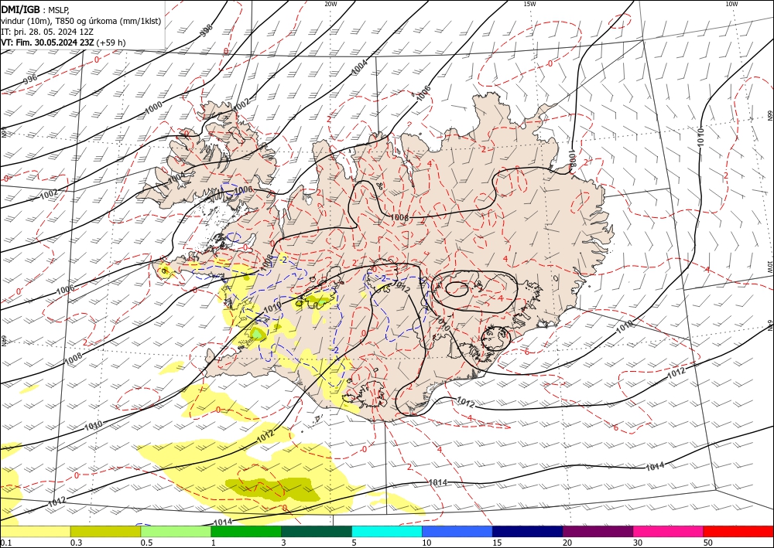
Task: Click the 'vindur (10m), T850 og úrkoma' line
Action: point(81,21)
